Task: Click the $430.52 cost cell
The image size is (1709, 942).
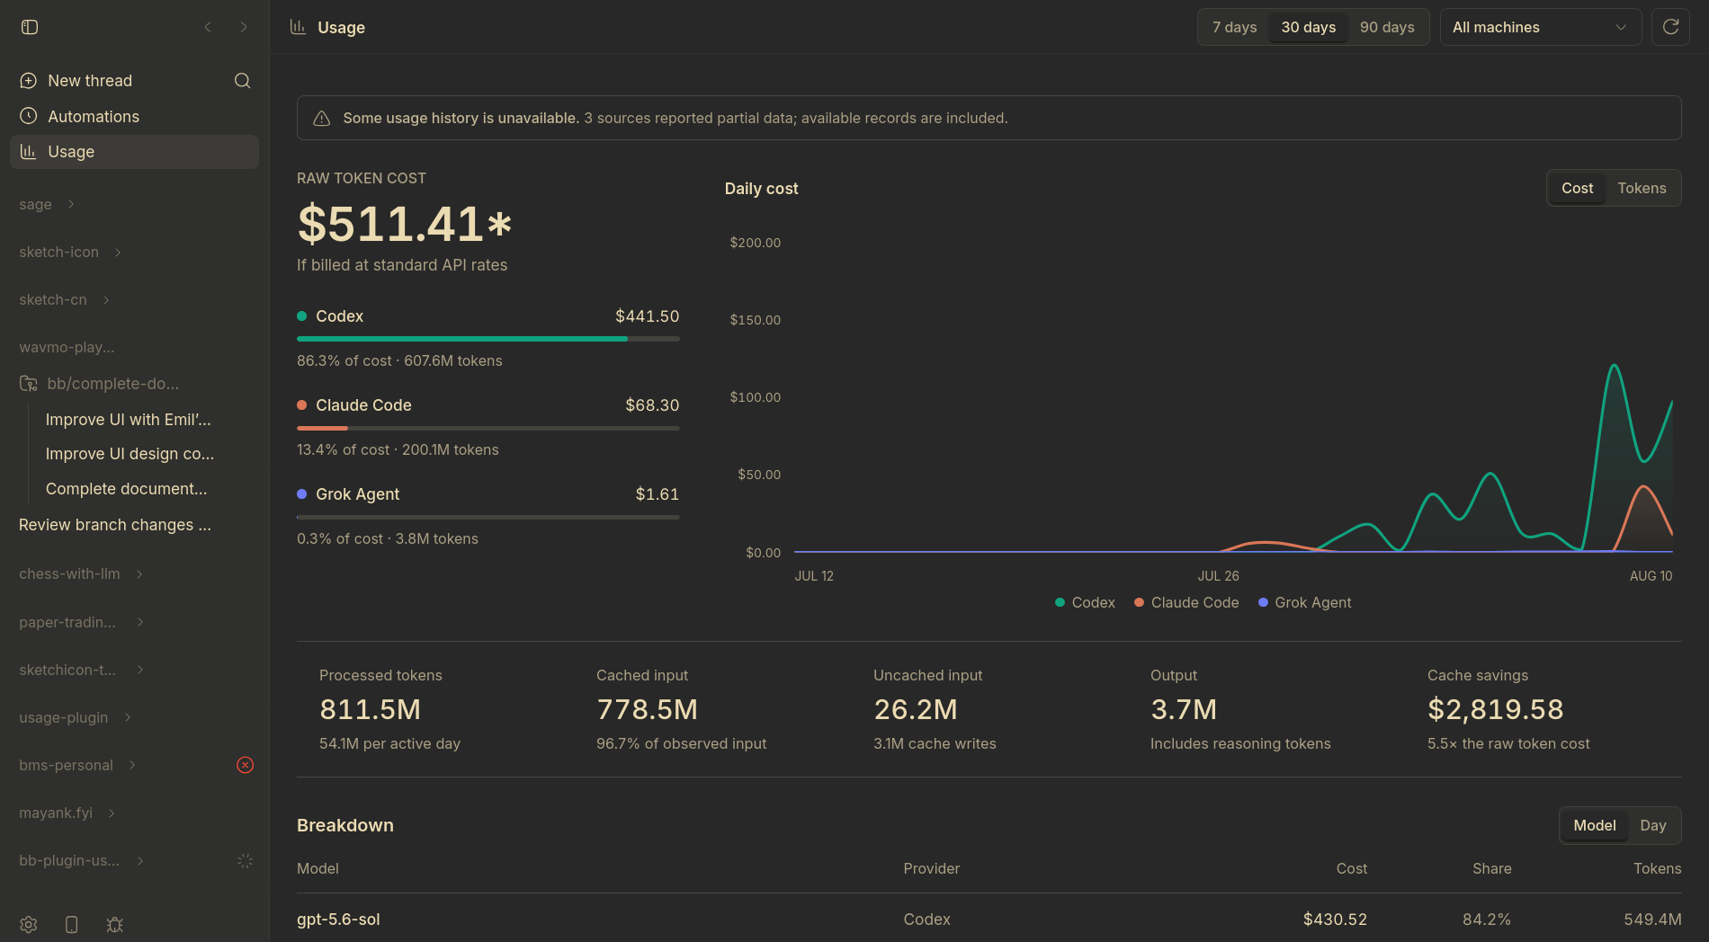Action: coord(1335,920)
